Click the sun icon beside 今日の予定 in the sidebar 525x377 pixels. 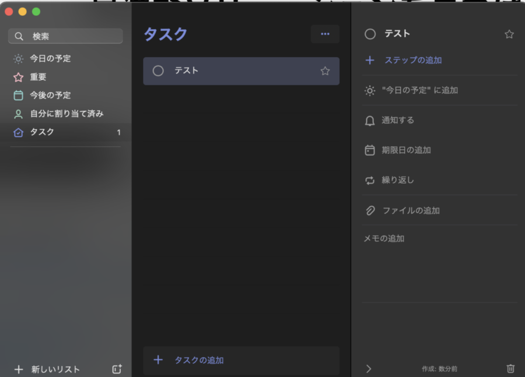tap(19, 59)
